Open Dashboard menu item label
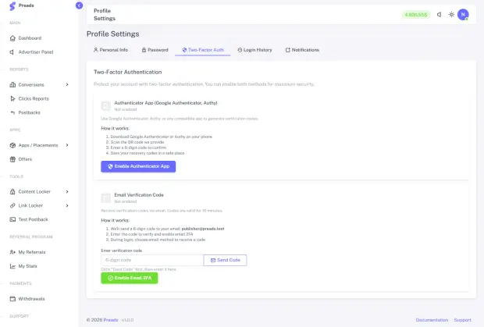Screen dimensions: 484x327 pos(30,38)
